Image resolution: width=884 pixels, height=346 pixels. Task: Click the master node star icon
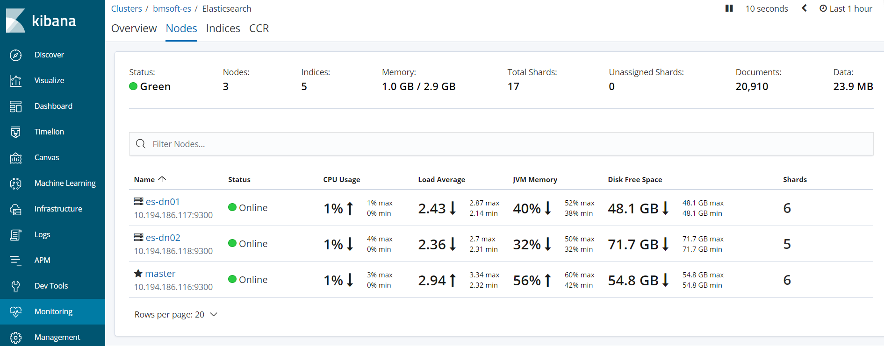point(138,273)
